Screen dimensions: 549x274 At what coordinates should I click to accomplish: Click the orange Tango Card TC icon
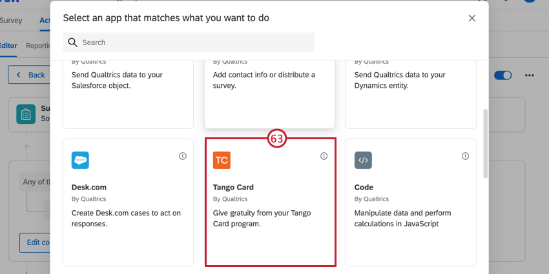tap(222, 160)
